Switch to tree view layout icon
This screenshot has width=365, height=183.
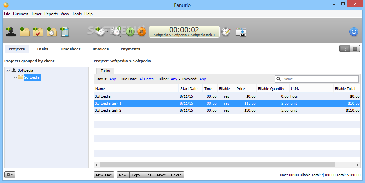[345, 49]
